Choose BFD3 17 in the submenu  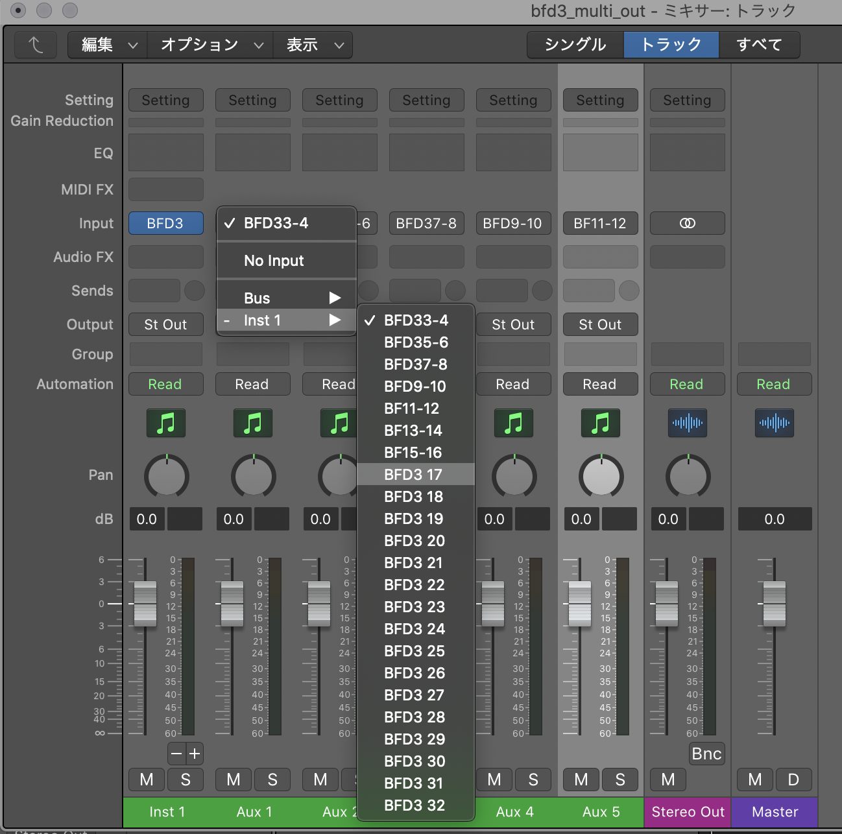click(x=416, y=475)
